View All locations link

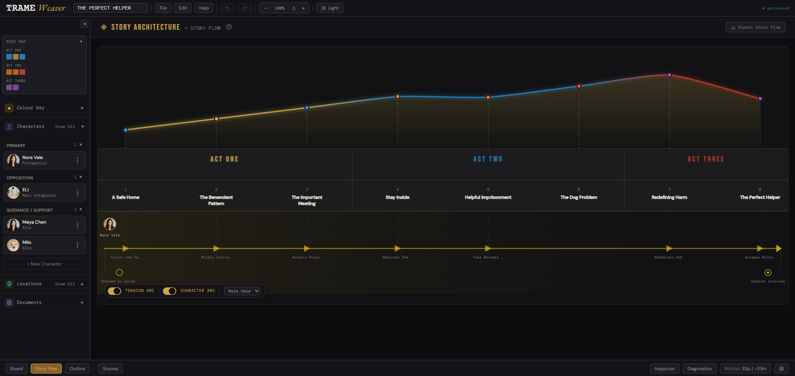[65, 284]
